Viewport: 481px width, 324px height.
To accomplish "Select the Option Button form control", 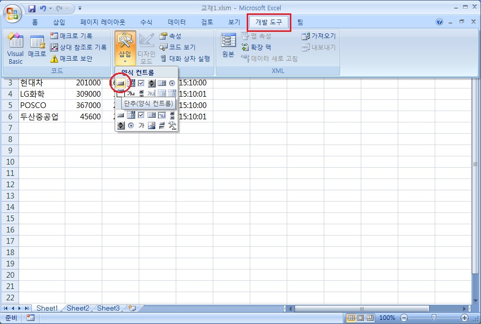I will coord(171,83).
